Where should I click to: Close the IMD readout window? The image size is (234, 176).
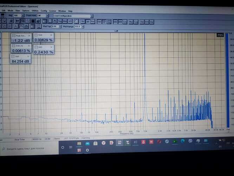point(51,47)
